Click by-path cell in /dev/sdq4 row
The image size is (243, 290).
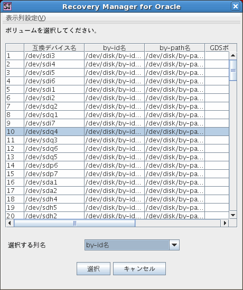pos(175,132)
